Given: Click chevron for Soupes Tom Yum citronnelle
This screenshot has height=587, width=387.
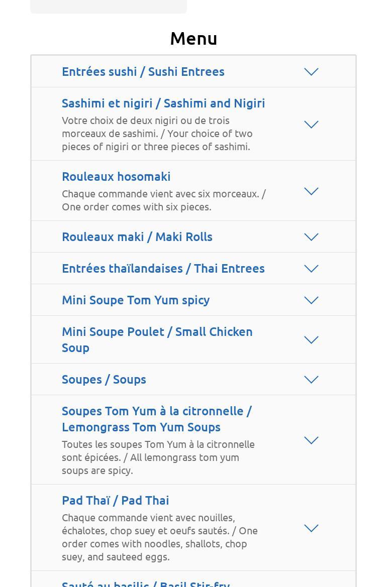Looking at the screenshot, I should pyautogui.click(x=311, y=440).
